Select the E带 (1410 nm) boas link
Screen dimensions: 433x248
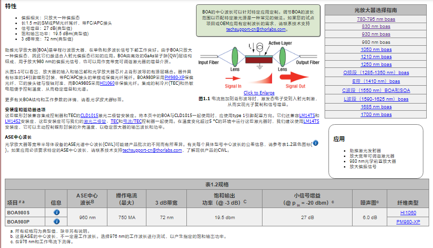(x=376, y=81)
